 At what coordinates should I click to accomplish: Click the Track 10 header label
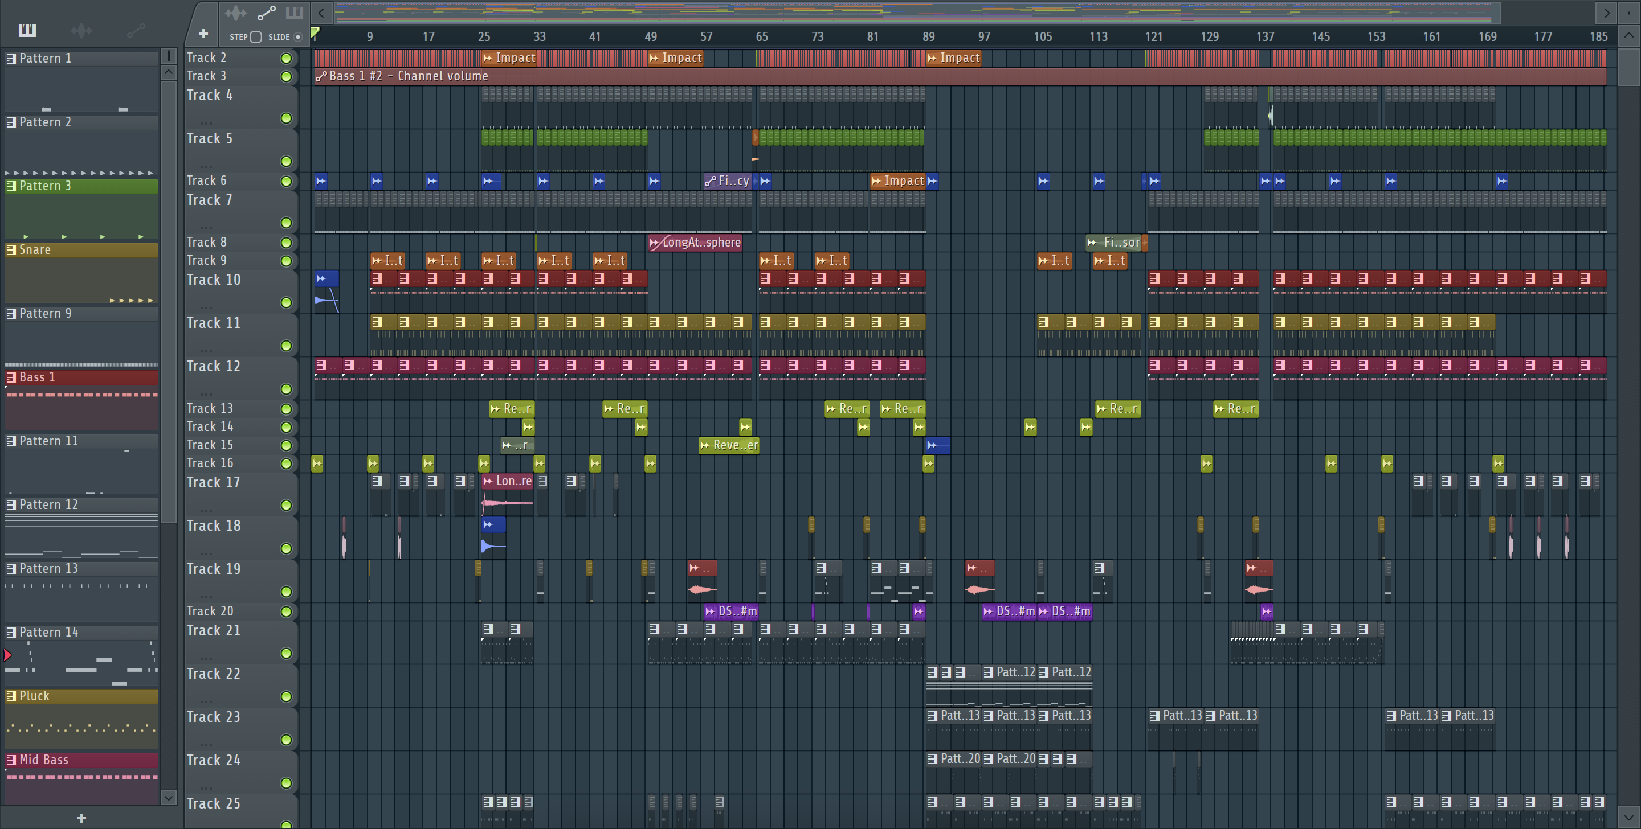point(214,280)
